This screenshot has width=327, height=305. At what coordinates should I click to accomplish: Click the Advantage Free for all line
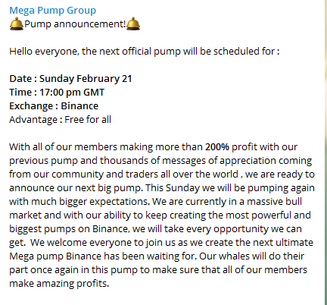[60, 120]
